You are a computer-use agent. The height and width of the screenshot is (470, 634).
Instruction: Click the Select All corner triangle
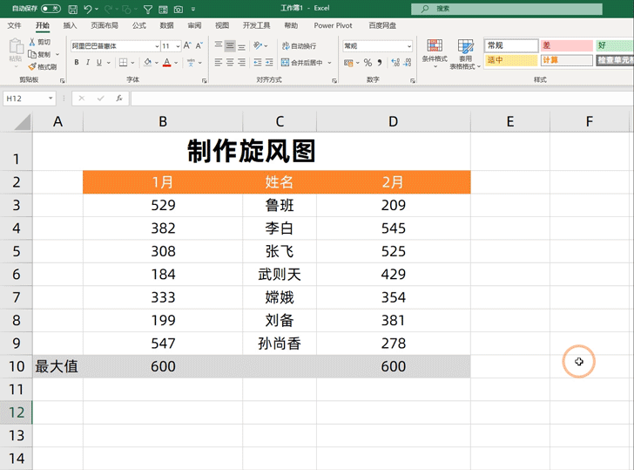(23, 122)
